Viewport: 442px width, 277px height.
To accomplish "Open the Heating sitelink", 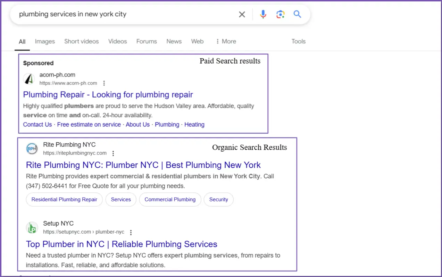I will click(x=194, y=124).
